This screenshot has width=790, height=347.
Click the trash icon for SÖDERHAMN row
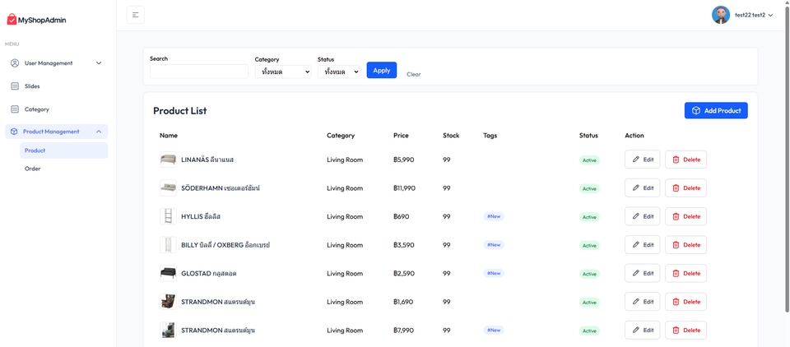coord(676,187)
